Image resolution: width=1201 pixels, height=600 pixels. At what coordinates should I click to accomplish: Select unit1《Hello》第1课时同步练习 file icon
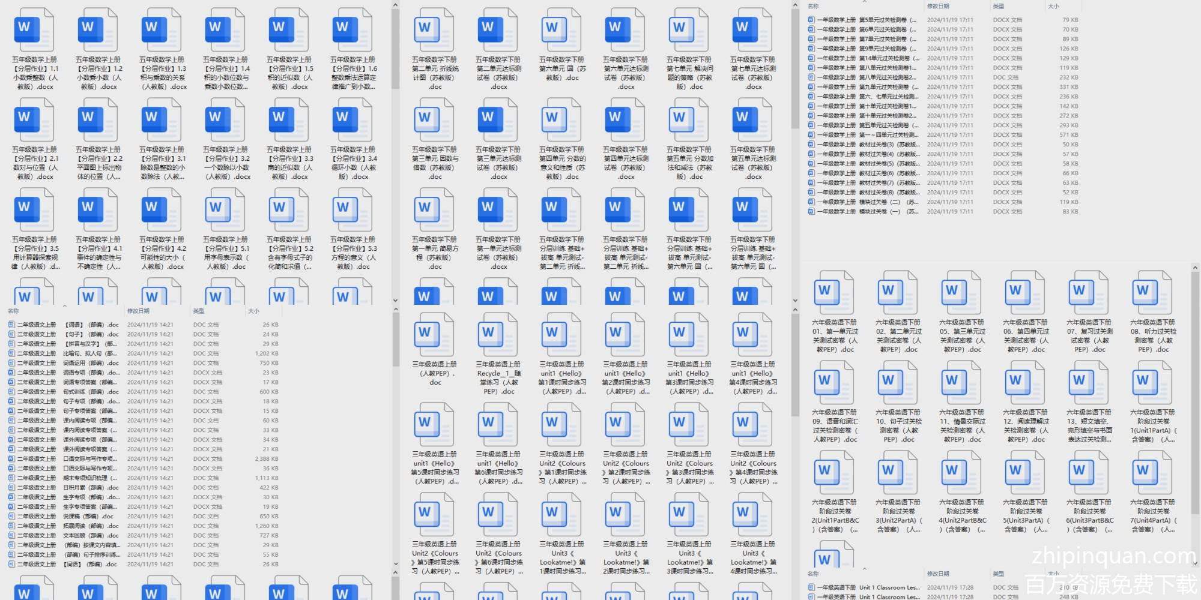point(561,335)
